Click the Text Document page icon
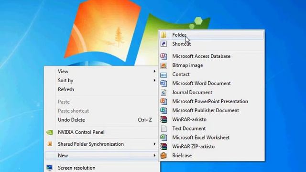Screen dimensions: 306x172 (x=164, y=129)
